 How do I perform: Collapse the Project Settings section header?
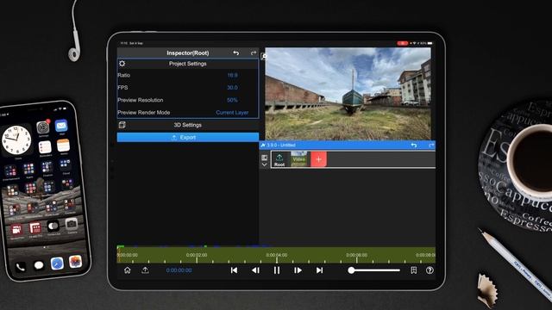188,64
